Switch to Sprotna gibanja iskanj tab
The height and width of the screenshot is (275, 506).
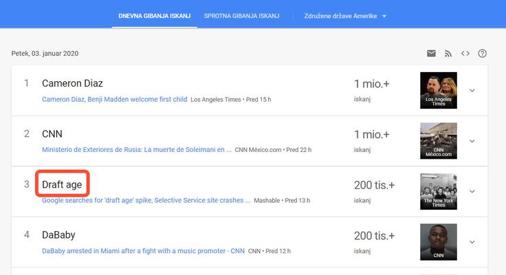[241, 16]
